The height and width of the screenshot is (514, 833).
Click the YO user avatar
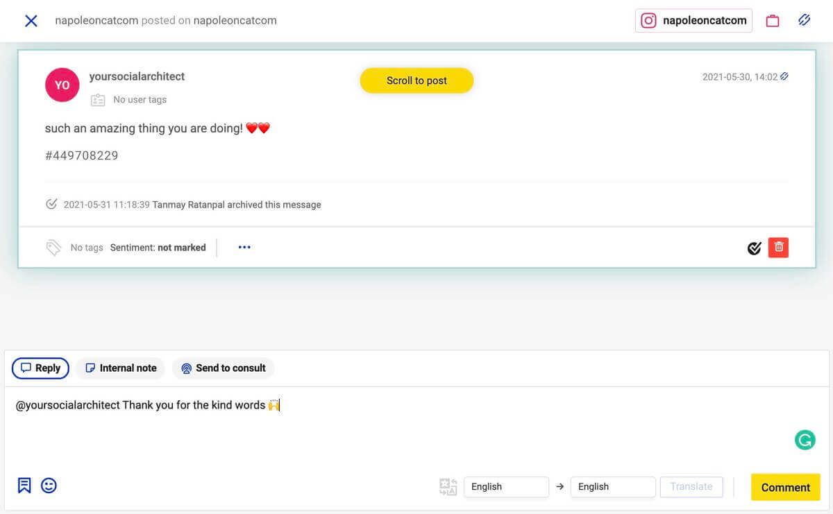(62, 85)
